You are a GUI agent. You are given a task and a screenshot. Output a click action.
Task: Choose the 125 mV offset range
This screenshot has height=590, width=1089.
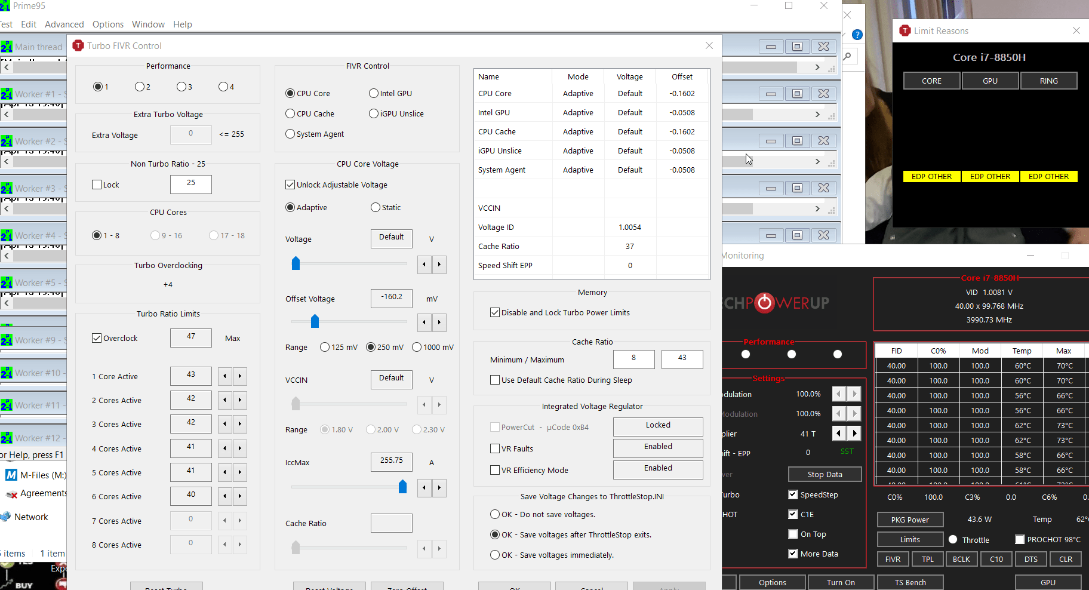point(325,347)
